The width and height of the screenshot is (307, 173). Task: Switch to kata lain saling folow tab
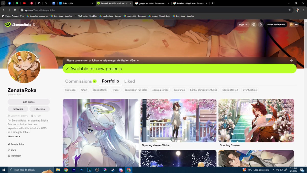(190, 3)
